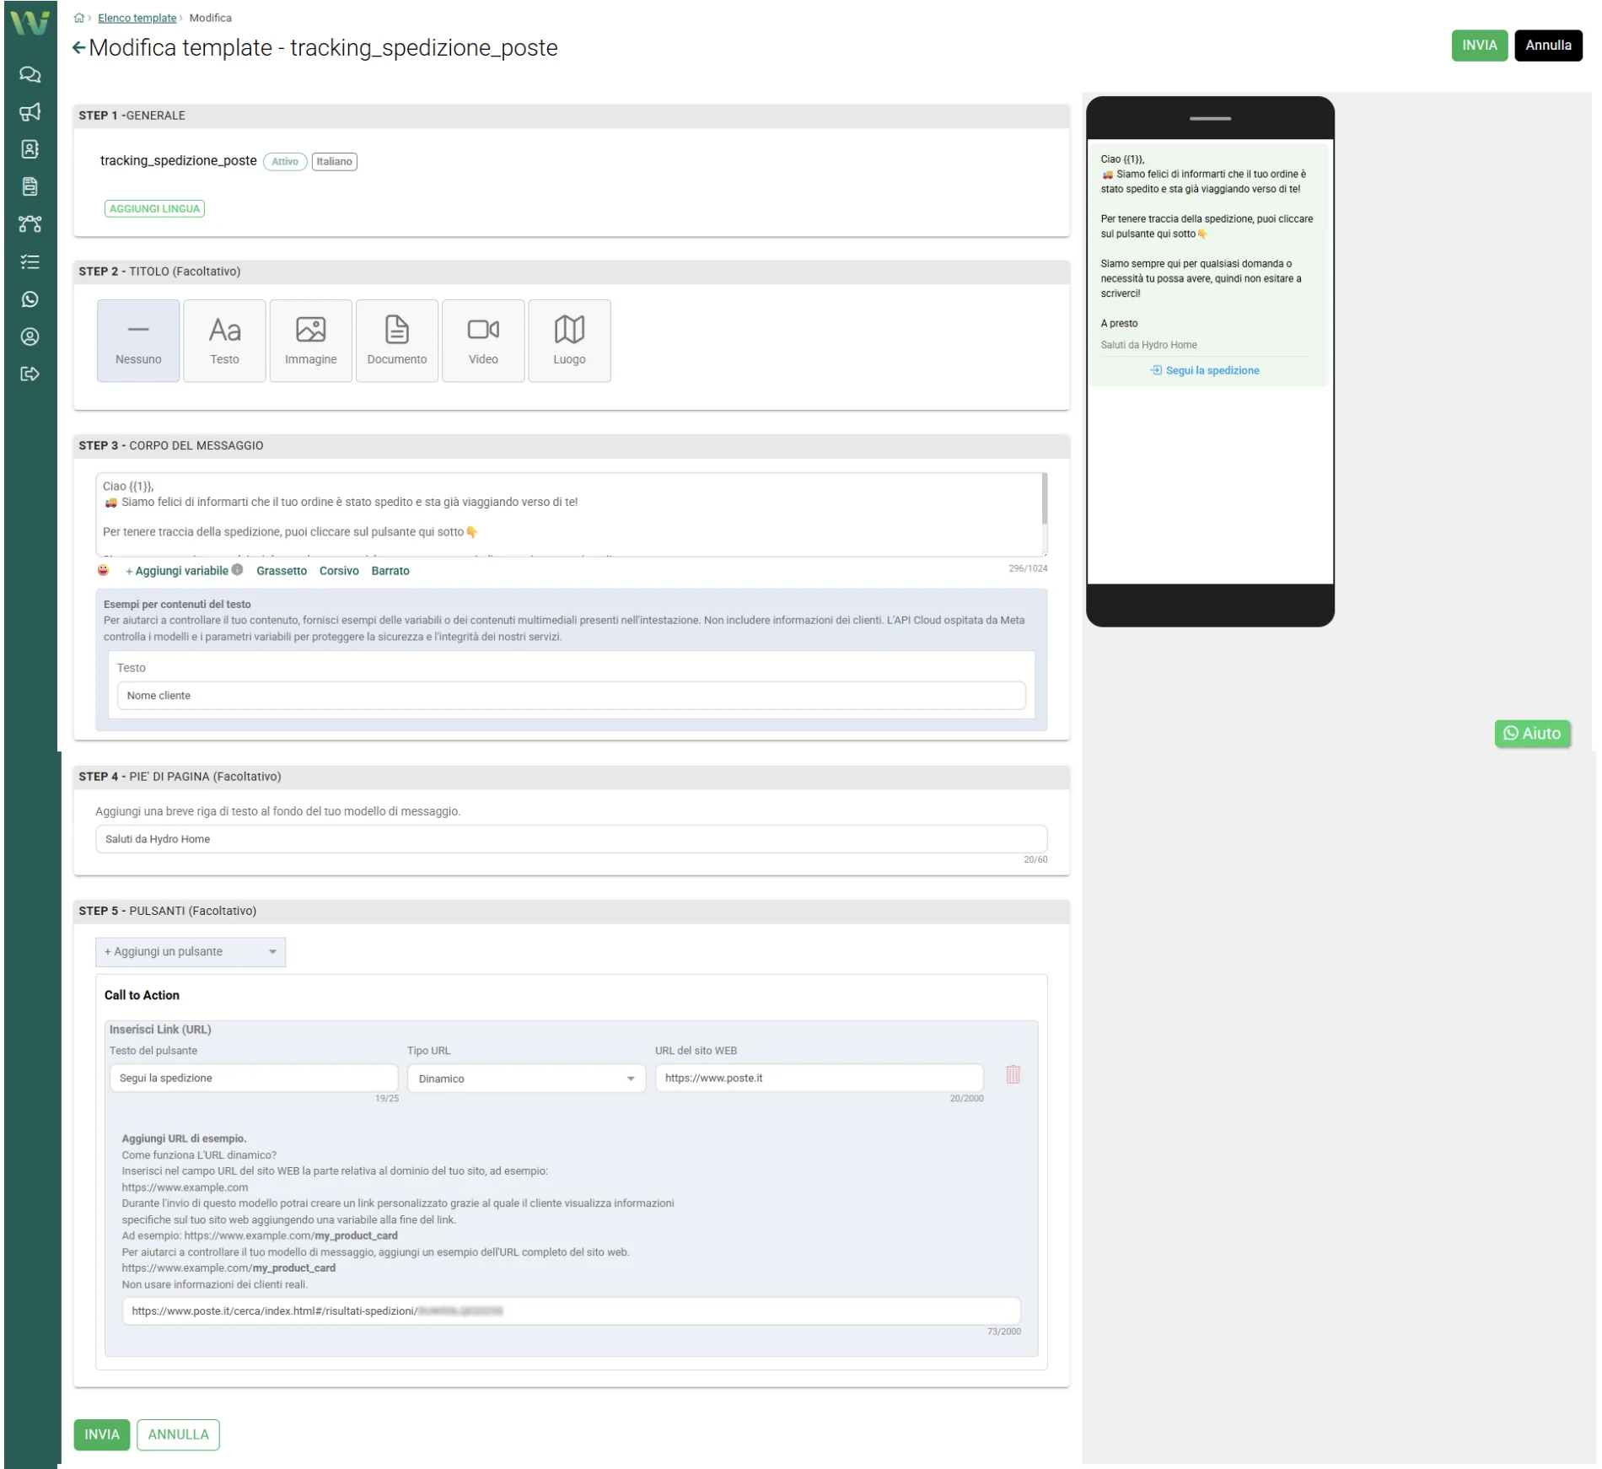Apply Grassetto formatting to message
The width and height of the screenshot is (1602, 1469).
tap(282, 571)
